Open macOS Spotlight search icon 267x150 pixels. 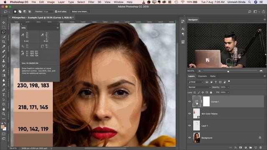coord(249,2)
